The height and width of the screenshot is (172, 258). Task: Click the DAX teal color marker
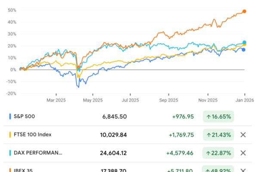pyautogui.click(x=10, y=153)
